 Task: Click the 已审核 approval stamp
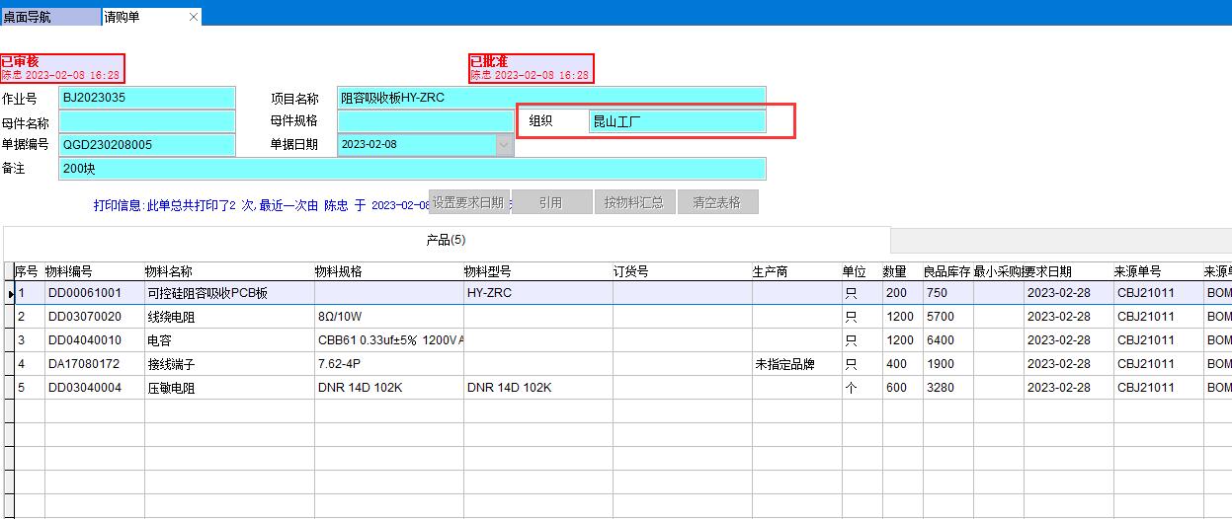62,68
